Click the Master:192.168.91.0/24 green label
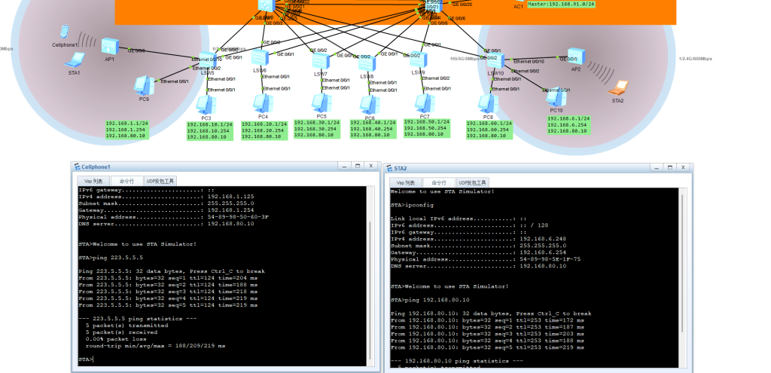The width and height of the screenshot is (771, 373). click(561, 4)
